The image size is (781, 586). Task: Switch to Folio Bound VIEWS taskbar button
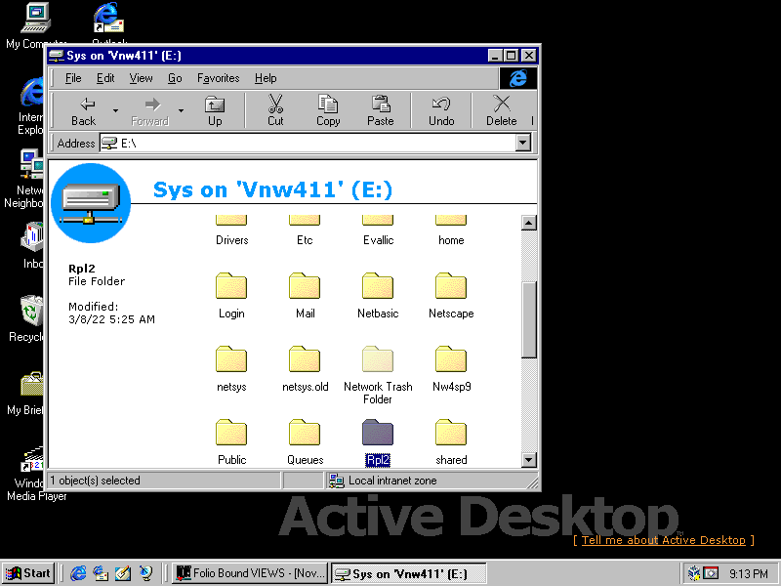click(x=251, y=573)
